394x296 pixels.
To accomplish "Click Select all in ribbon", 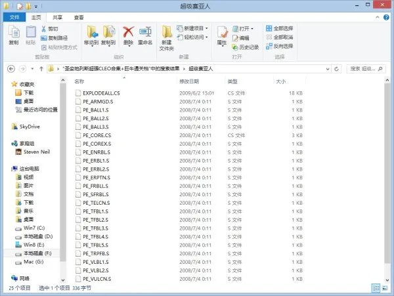I will pos(280,28).
